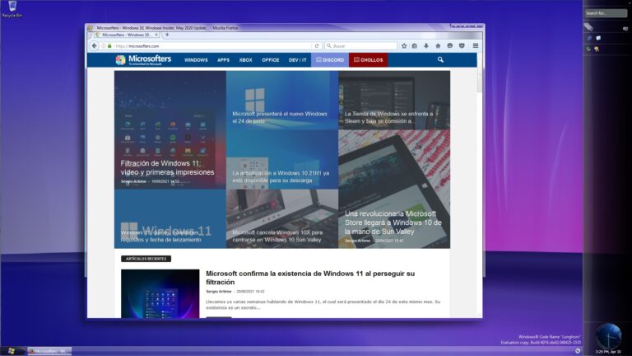Click the sidebar analog clock

[608, 336]
